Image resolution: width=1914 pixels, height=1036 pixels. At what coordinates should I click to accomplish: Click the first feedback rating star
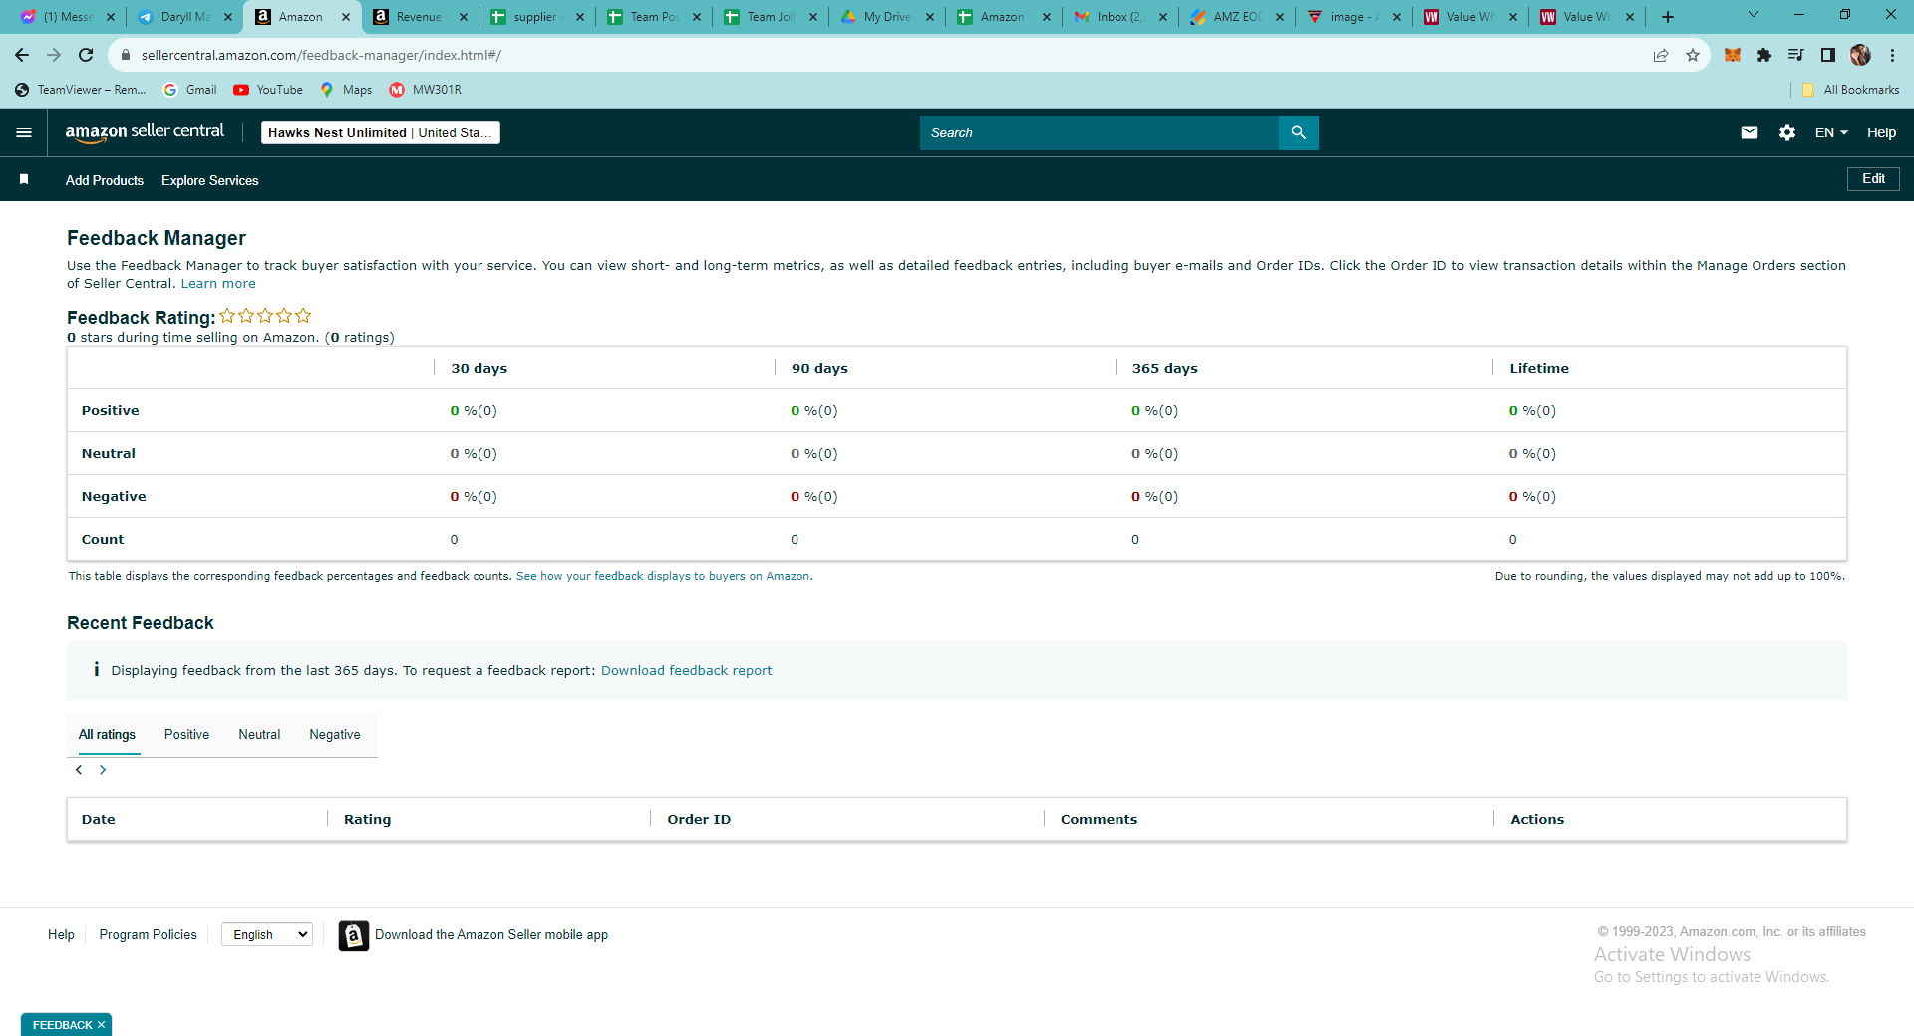pyautogui.click(x=227, y=316)
